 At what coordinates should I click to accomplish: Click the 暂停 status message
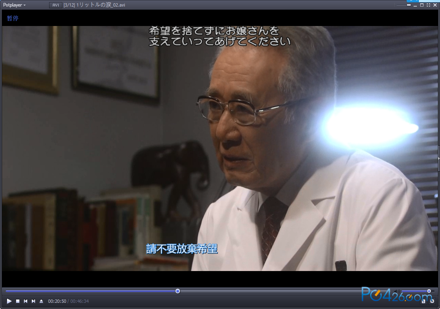pyautogui.click(x=13, y=18)
